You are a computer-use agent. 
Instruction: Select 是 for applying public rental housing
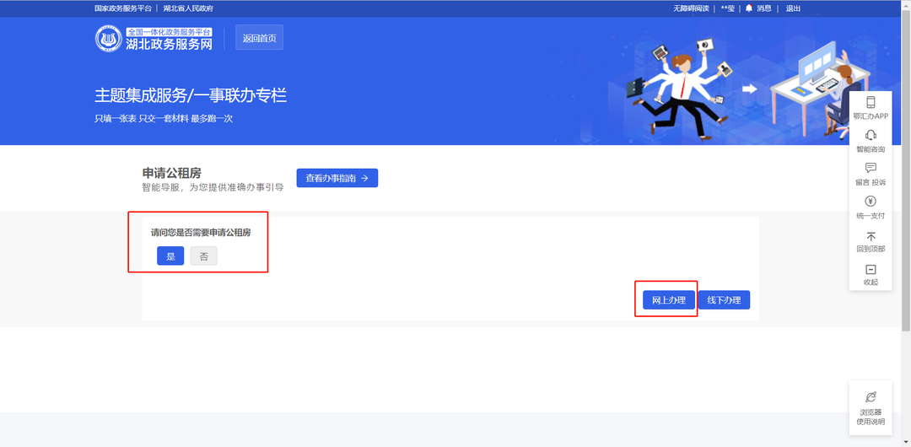(170, 256)
